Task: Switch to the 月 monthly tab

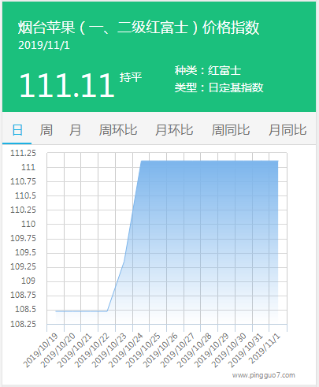Action: (x=75, y=130)
